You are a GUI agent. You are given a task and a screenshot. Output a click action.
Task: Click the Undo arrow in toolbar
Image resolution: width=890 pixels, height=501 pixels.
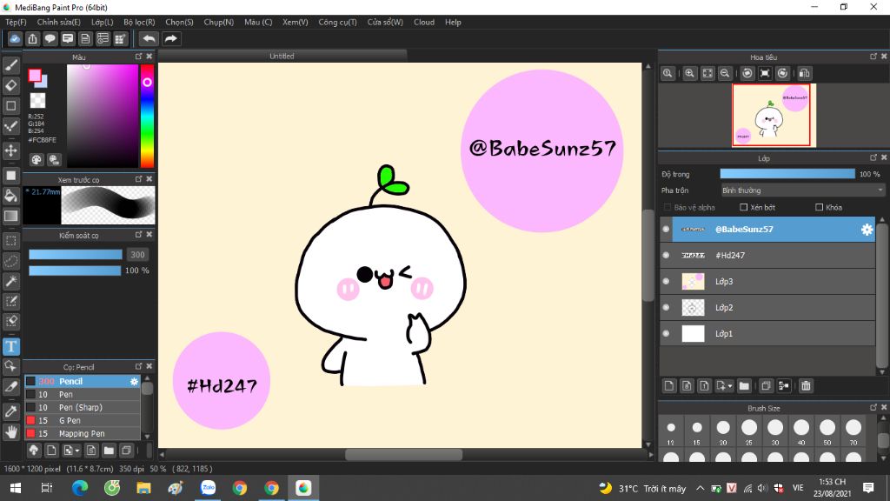pyautogui.click(x=149, y=38)
